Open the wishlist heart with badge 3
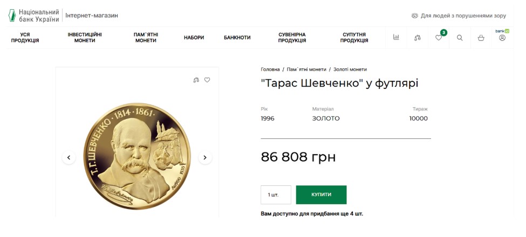Image resolution: width=526 pixels, height=237 pixels. pos(439,38)
